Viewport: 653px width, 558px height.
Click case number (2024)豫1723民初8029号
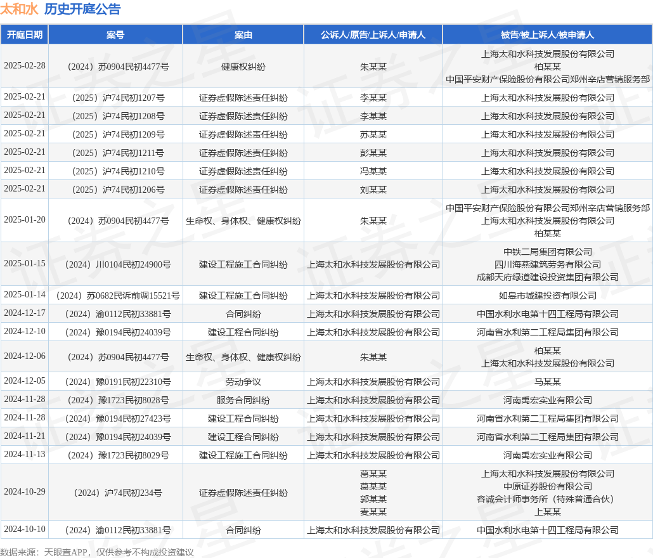pos(119,455)
